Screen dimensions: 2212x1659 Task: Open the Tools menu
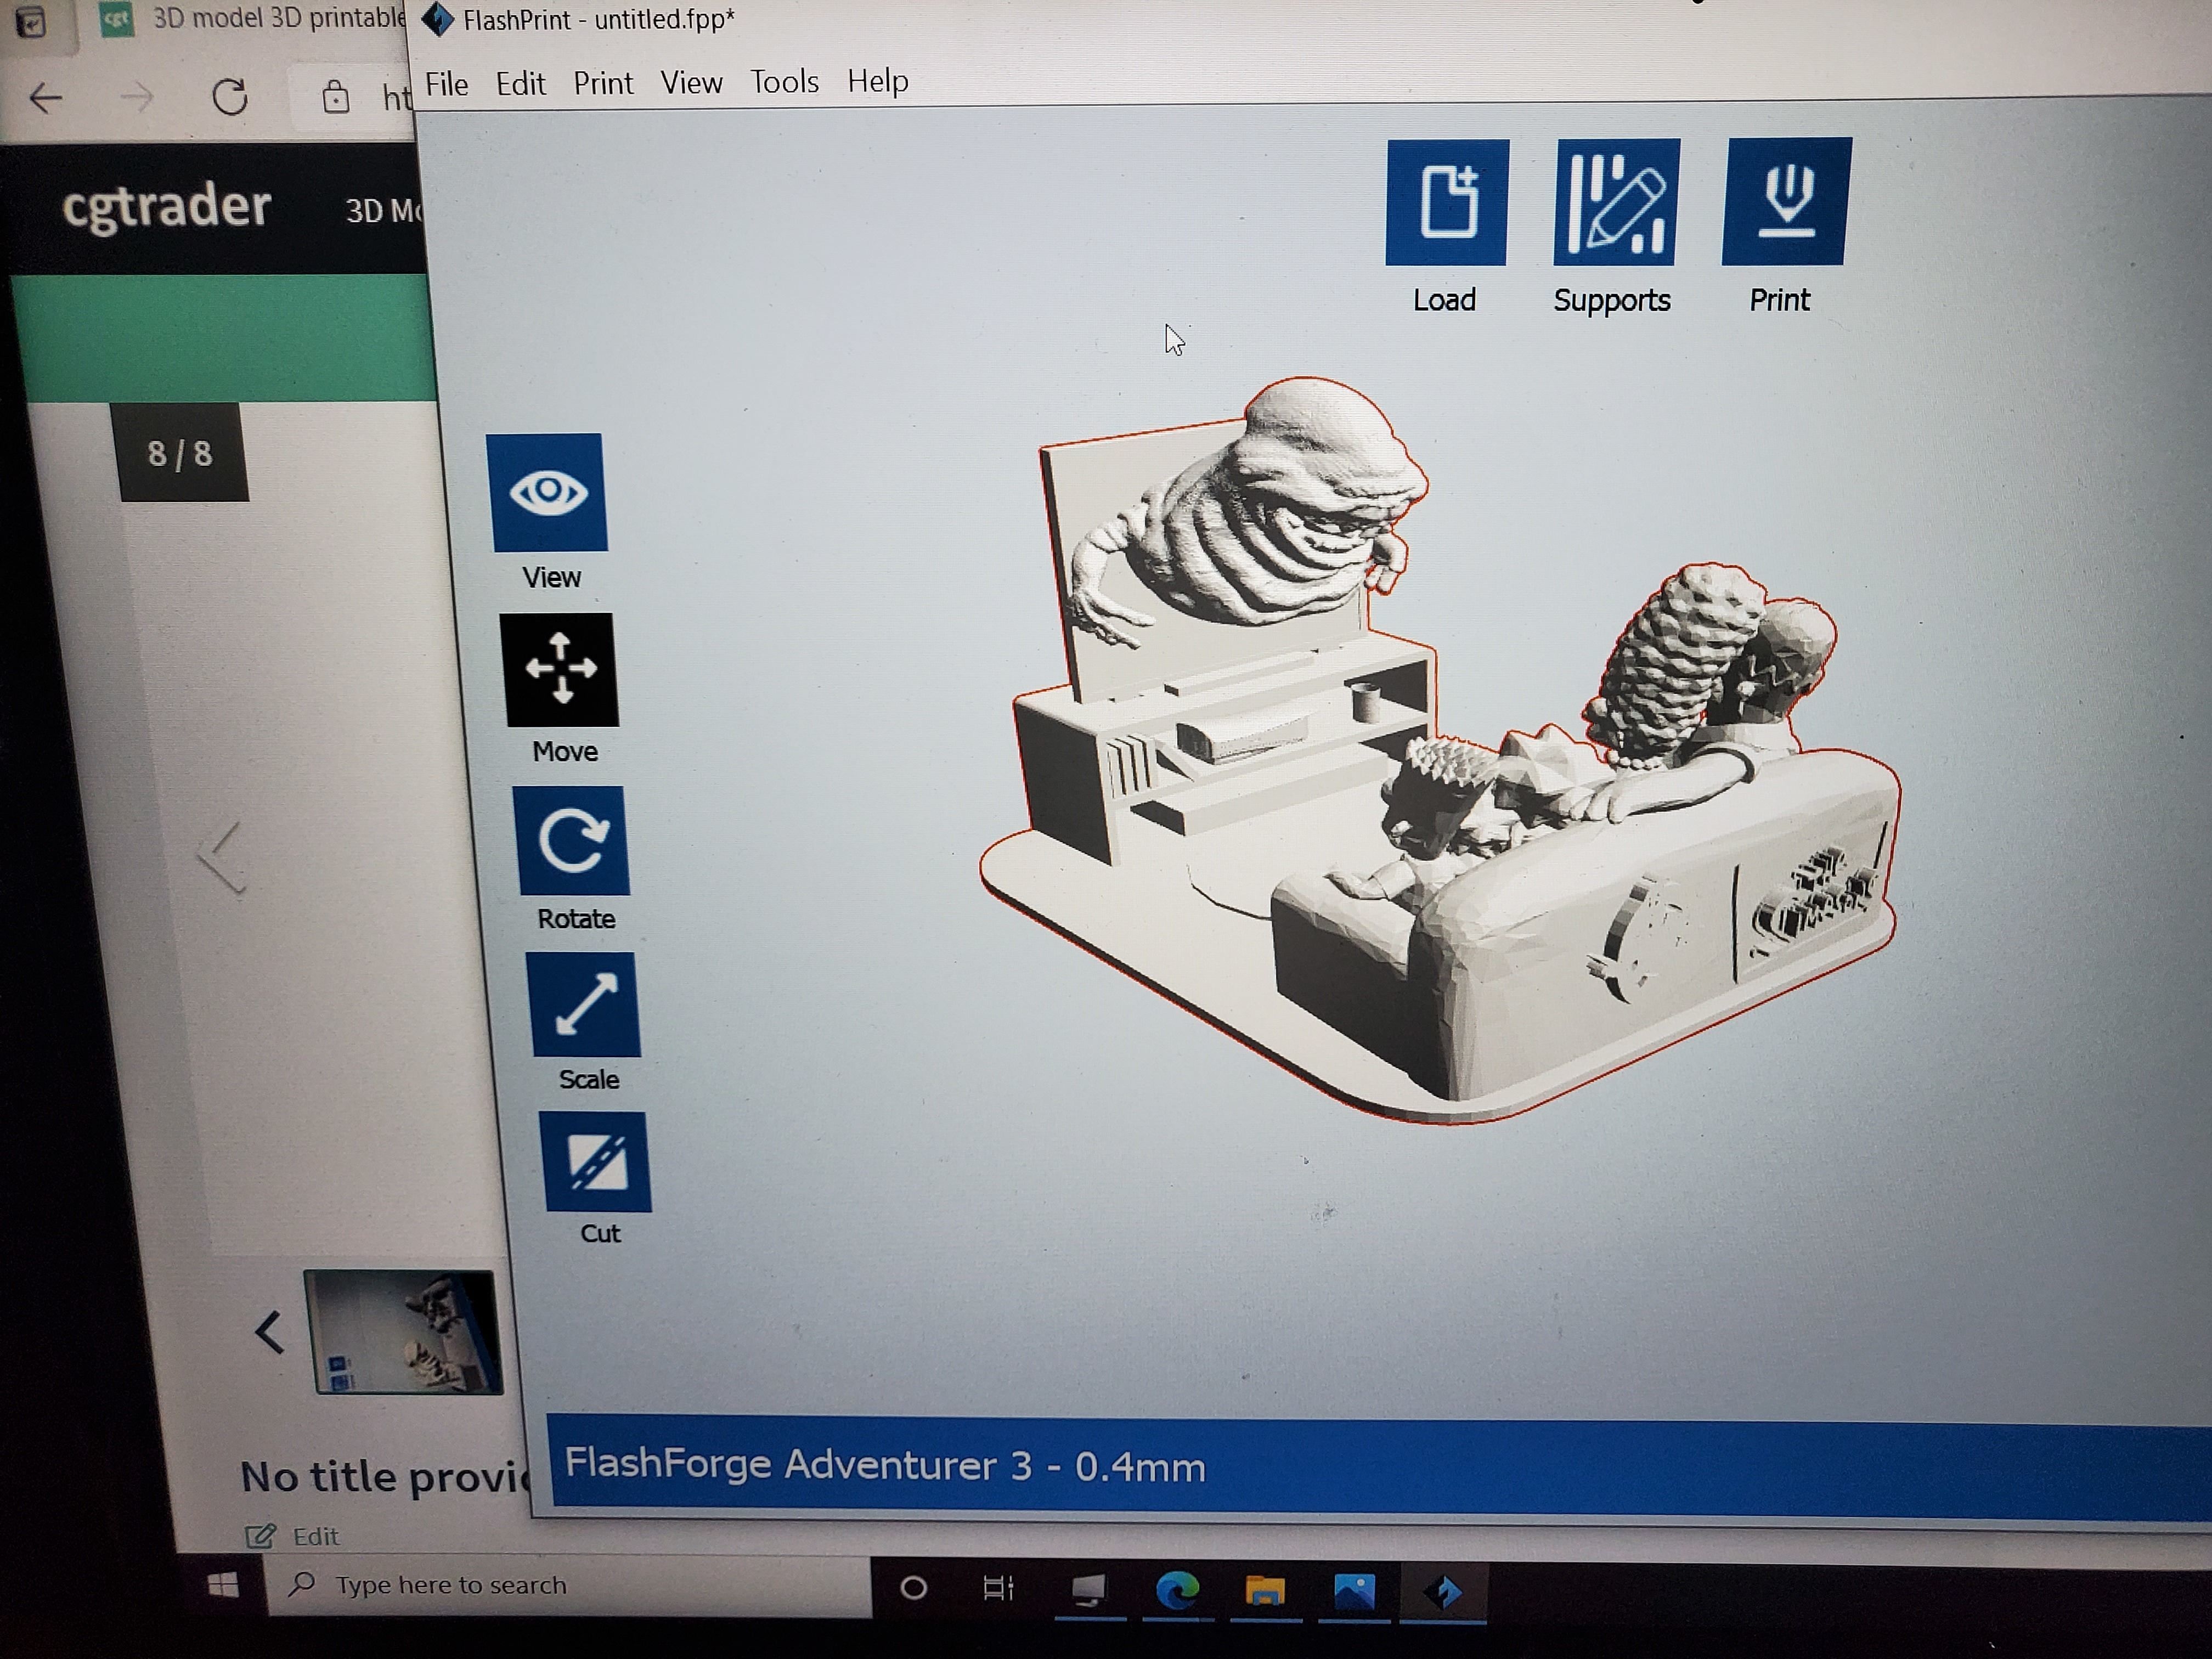784,82
